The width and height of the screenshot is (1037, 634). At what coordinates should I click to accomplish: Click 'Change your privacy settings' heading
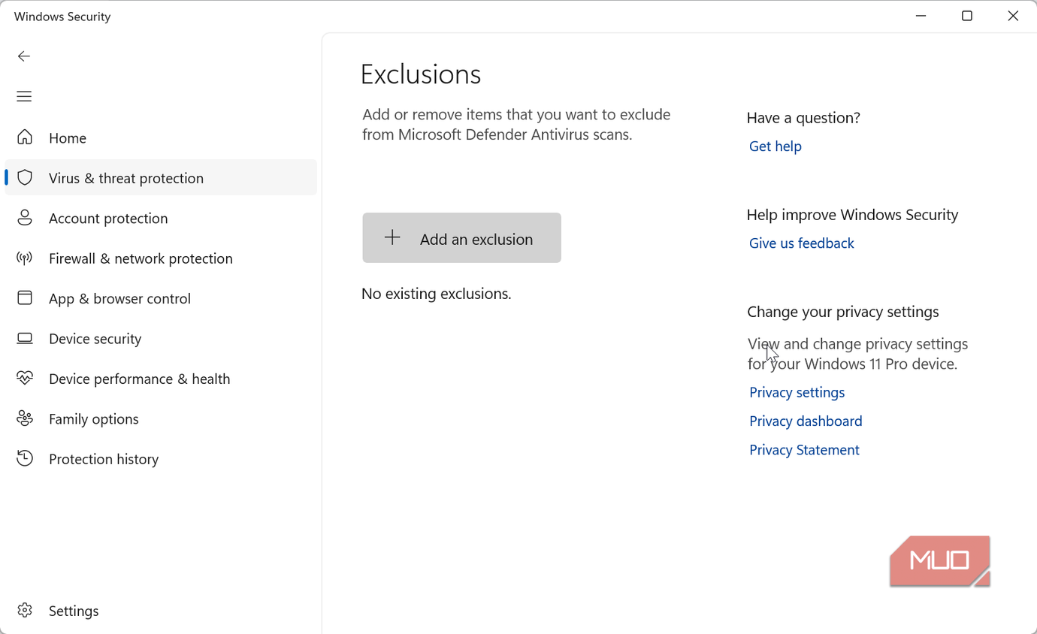[843, 312]
